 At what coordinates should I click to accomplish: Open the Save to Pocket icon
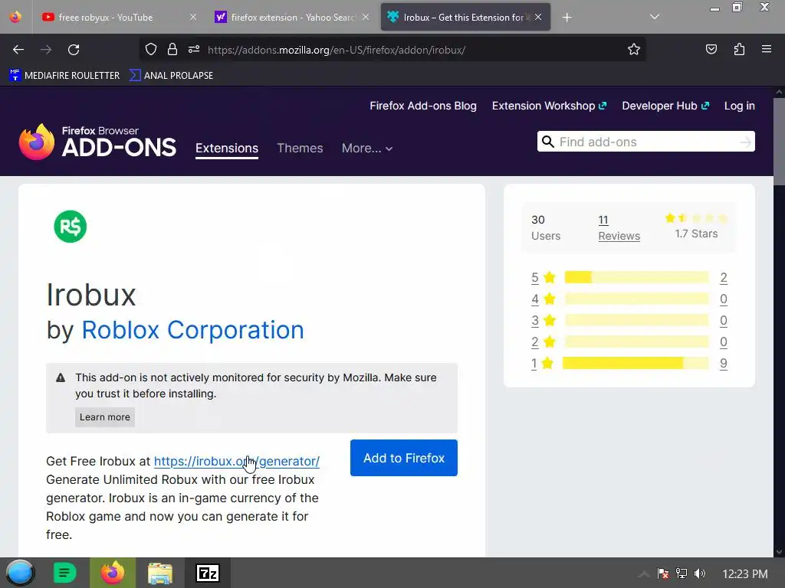click(711, 50)
